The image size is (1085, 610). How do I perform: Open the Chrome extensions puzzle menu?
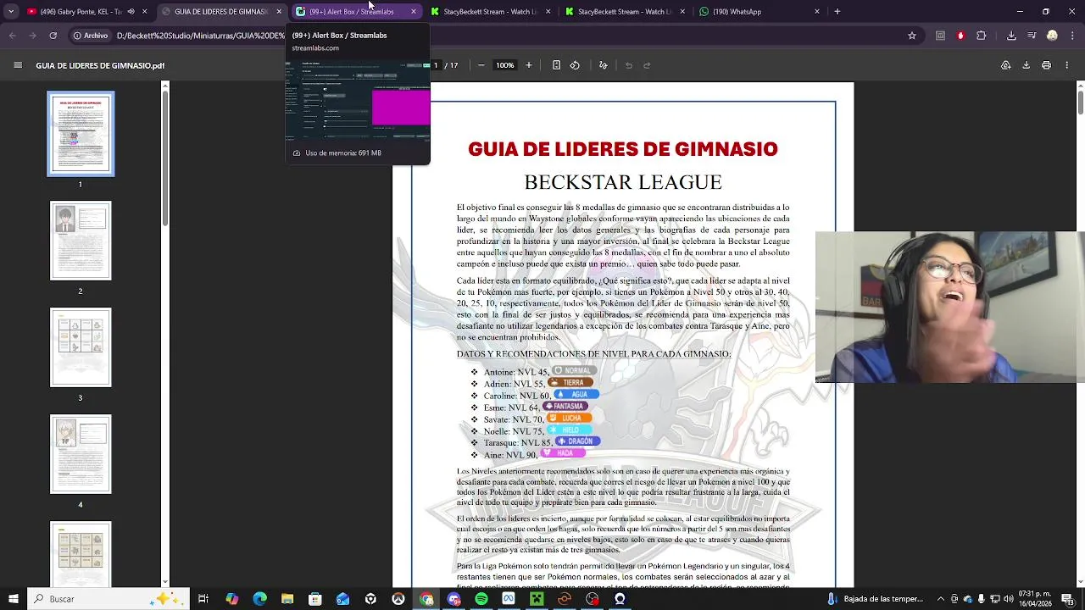click(982, 36)
